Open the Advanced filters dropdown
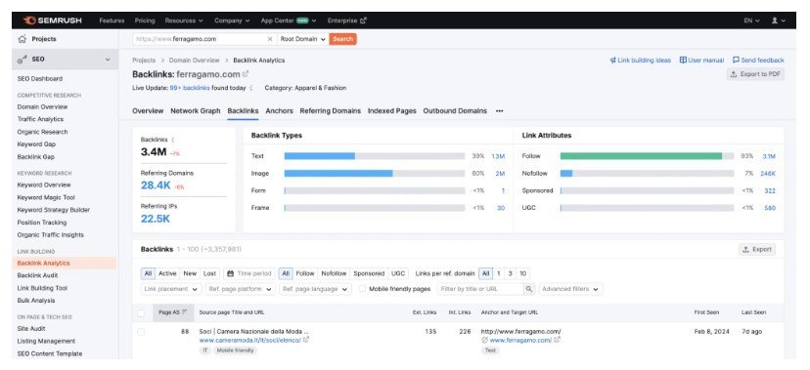Screen dimensions: 810x370 pos(570,289)
